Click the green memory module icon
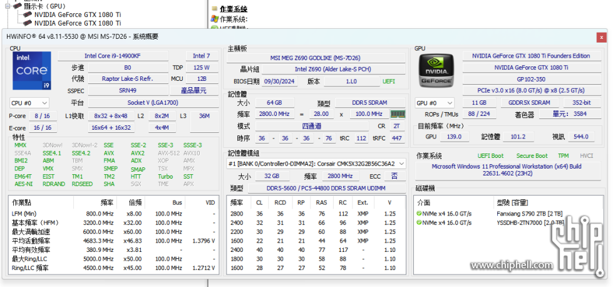This screenshot has width=613, height=287. tap(398, 114)
